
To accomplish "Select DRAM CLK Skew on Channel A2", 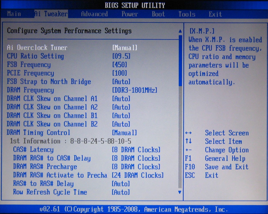I will [52, 107].
